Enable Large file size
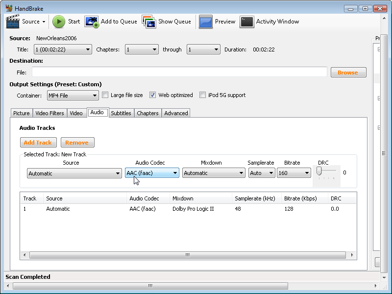The image size is (392, 294). pos(105,95)
